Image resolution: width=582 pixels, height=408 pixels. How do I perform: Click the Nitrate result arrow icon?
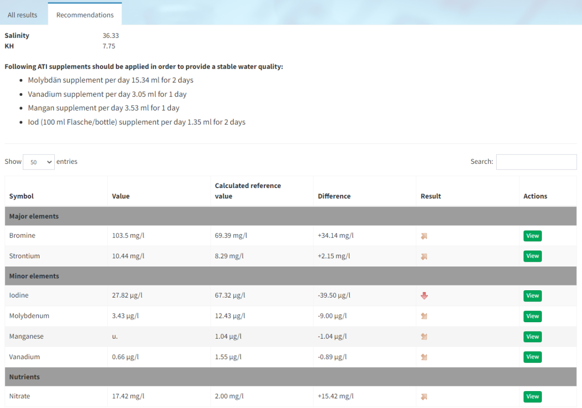(424, 396)
